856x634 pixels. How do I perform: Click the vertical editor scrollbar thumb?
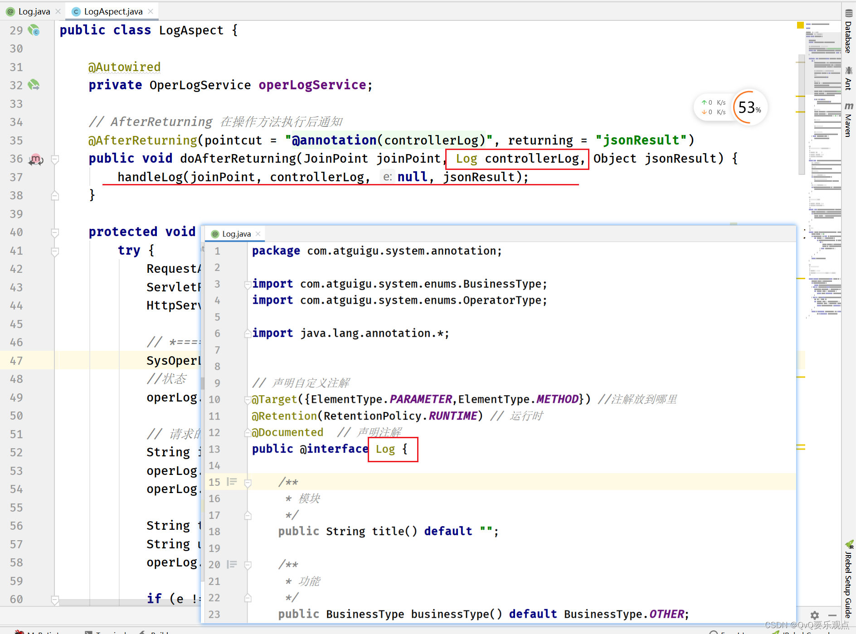(801, 114)
